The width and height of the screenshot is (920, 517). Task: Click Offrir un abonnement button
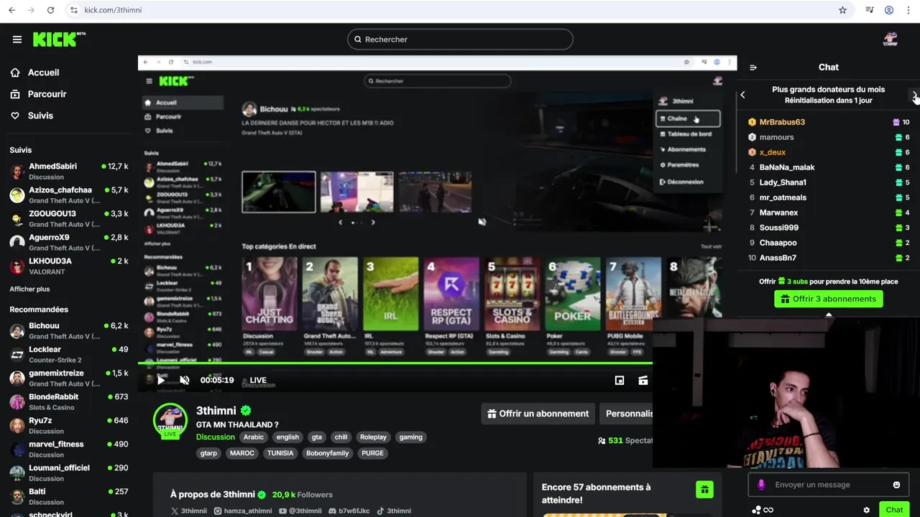click(538, 414)
